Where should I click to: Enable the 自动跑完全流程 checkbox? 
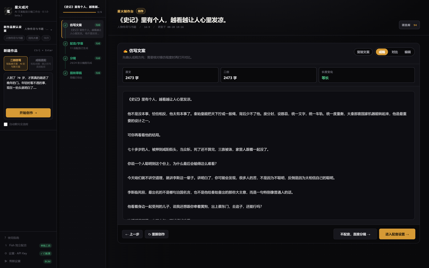click(x=6, y=124)
